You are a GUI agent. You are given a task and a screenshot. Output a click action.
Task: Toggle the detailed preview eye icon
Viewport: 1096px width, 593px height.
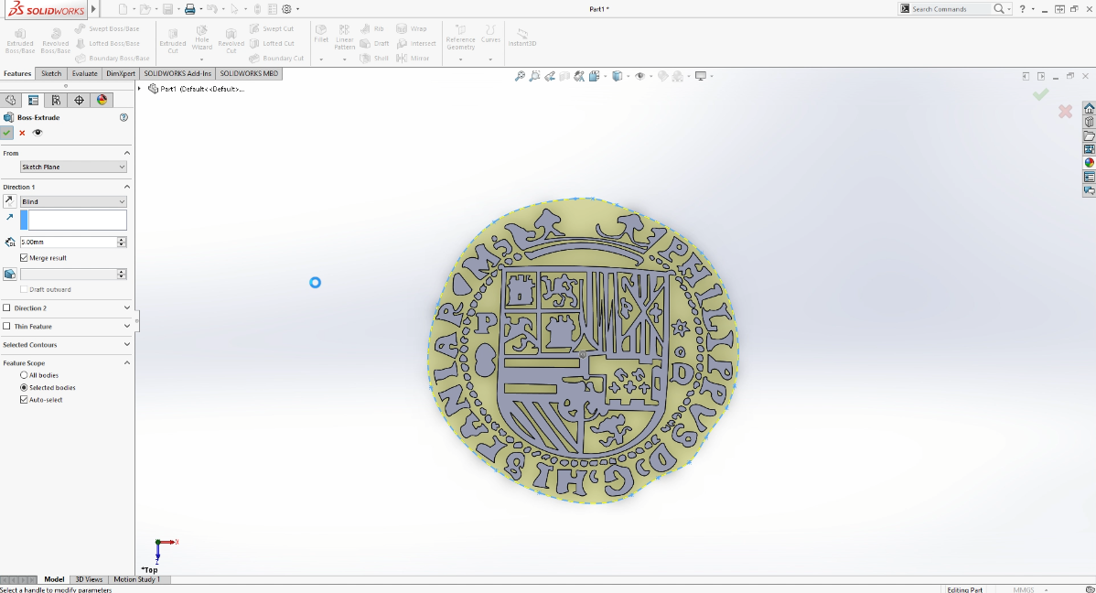coord(38,132)
